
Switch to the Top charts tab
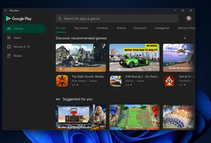pos(81,28)
